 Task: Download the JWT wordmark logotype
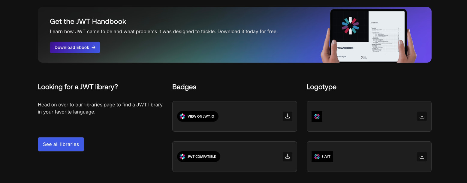click(422, 157)
